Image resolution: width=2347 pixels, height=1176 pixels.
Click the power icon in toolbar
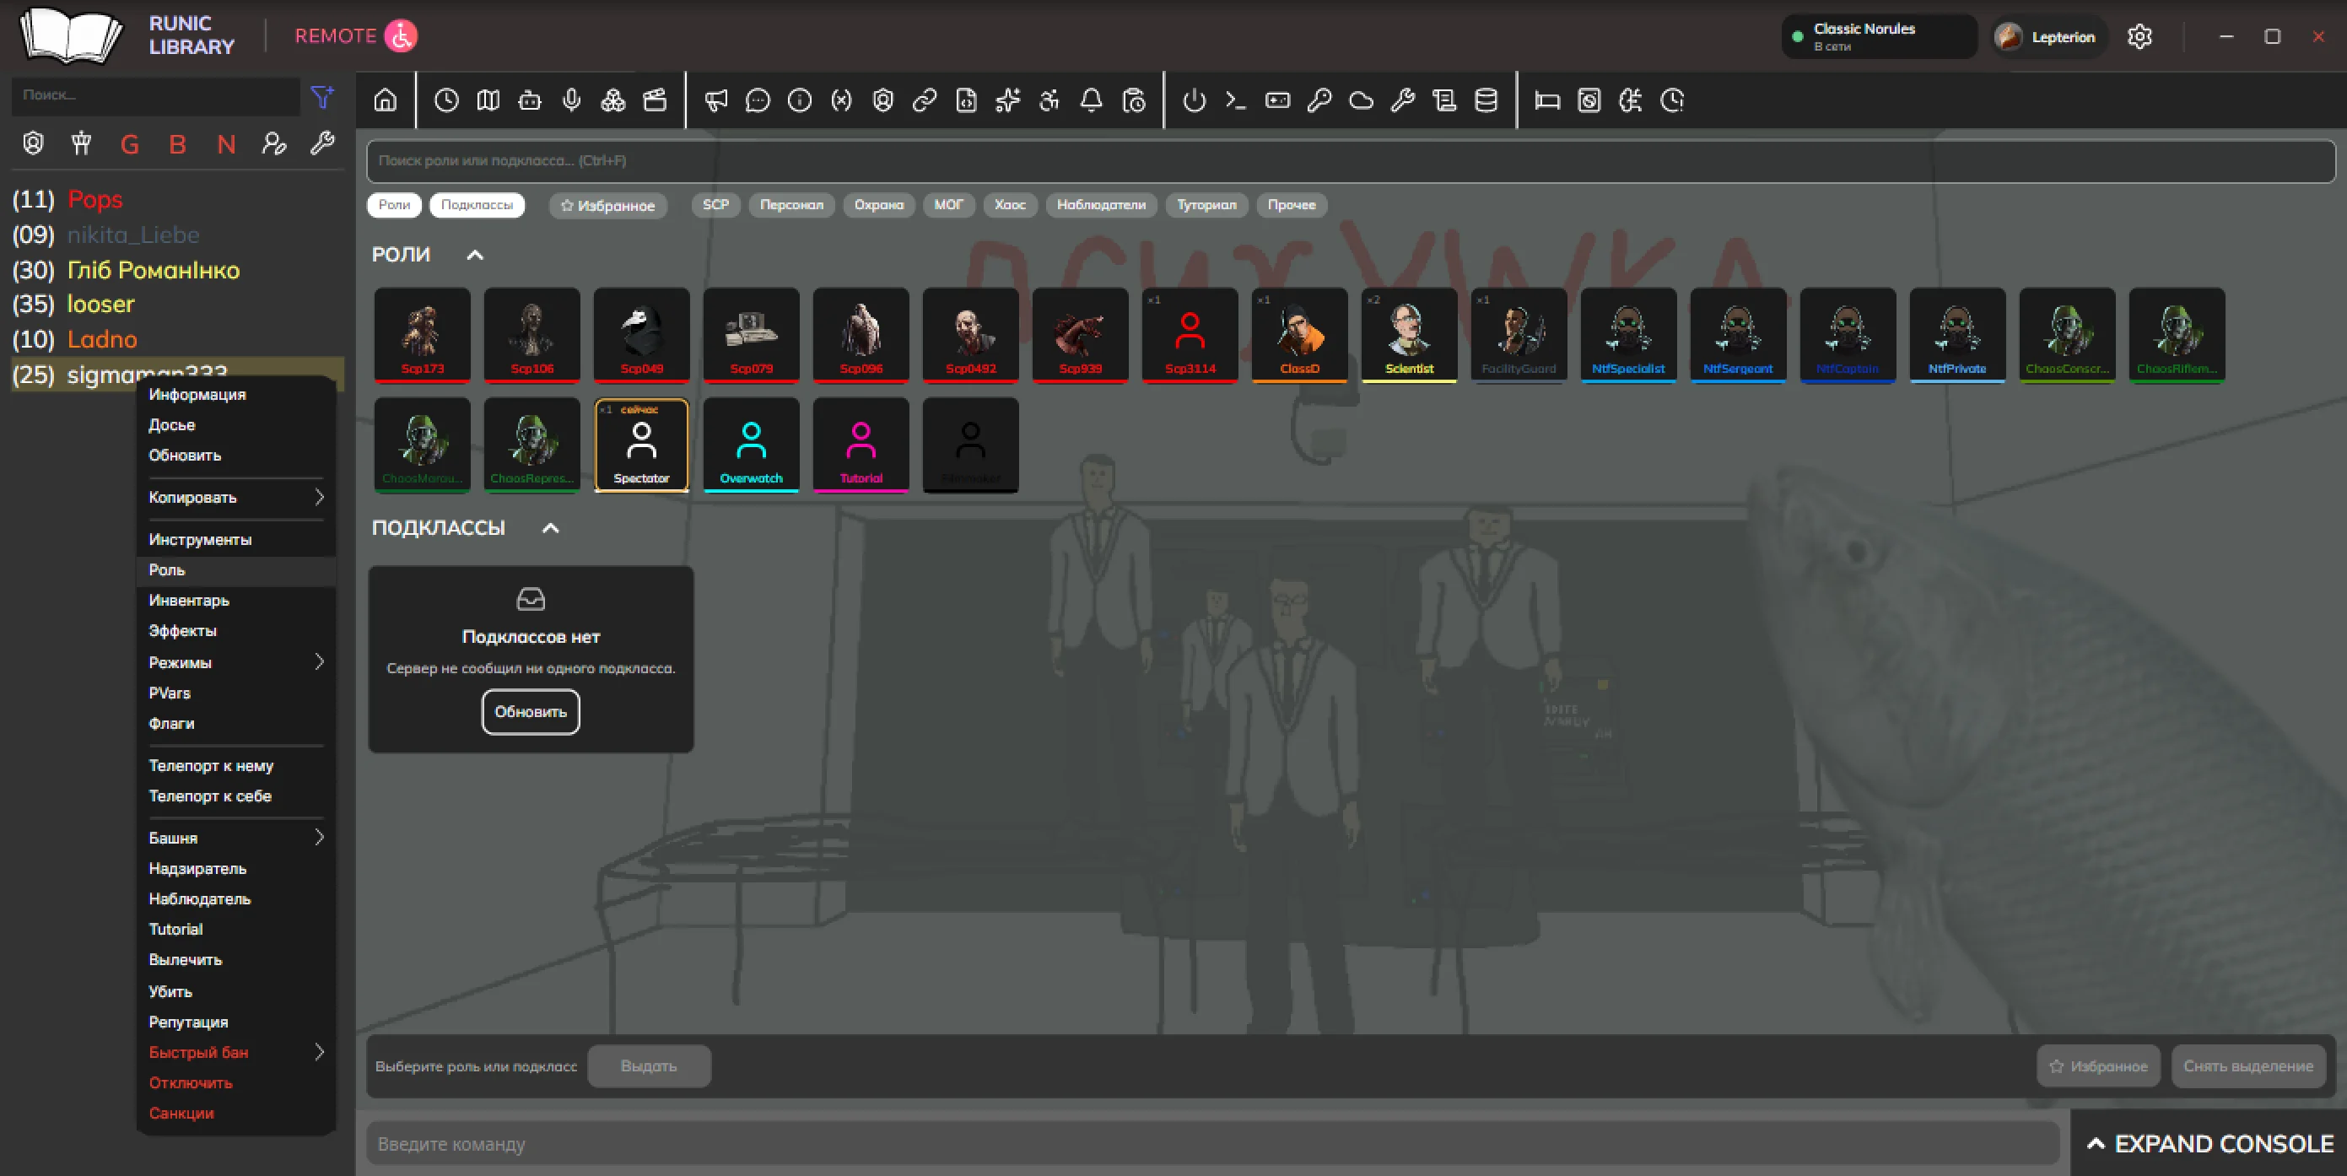point(1195,100)
